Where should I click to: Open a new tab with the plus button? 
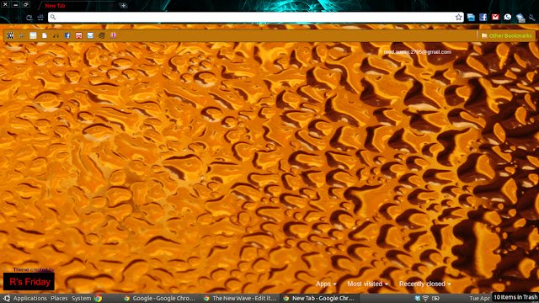tap(123, 6)
